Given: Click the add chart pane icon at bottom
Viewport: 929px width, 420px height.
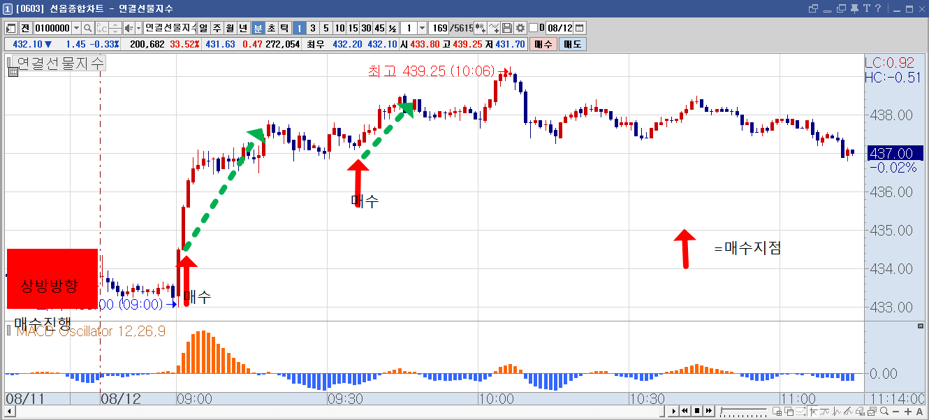Looking at the screenshot, I should tap(777, 412).
